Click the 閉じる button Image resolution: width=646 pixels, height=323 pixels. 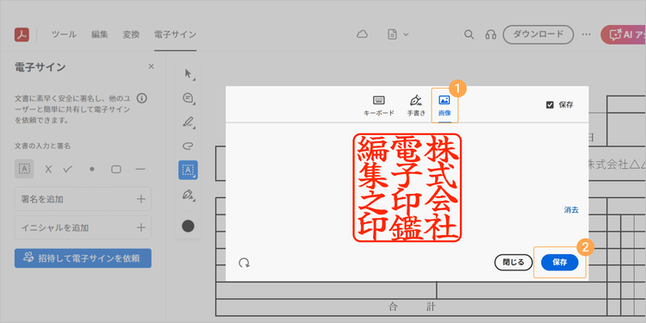513,263
